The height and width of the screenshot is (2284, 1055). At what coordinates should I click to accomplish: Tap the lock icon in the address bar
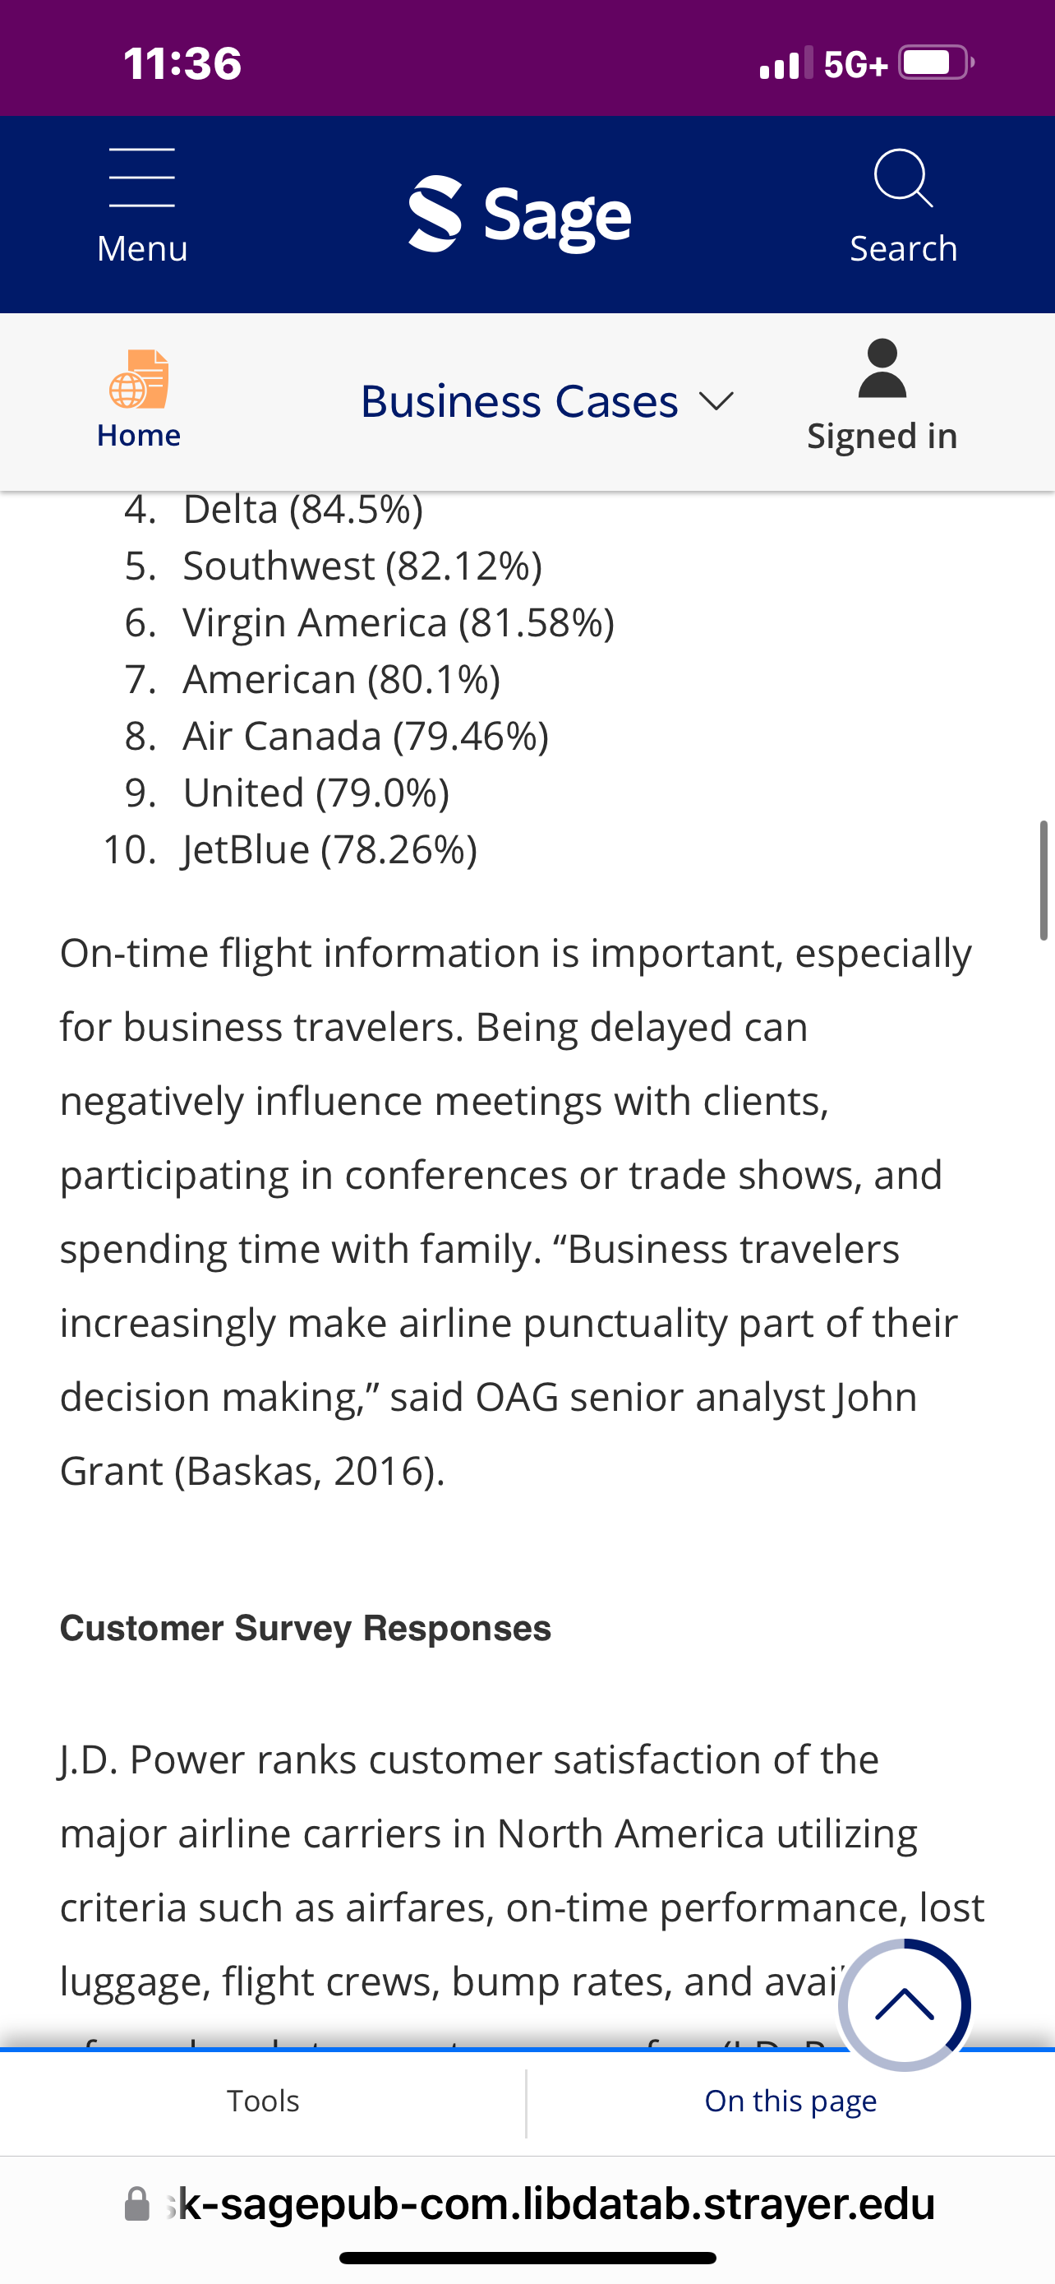click(137, 2203)
